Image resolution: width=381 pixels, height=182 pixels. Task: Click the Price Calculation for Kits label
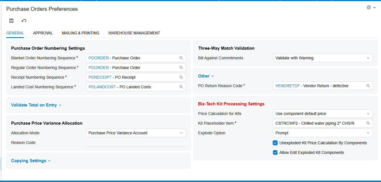(220, 114)
